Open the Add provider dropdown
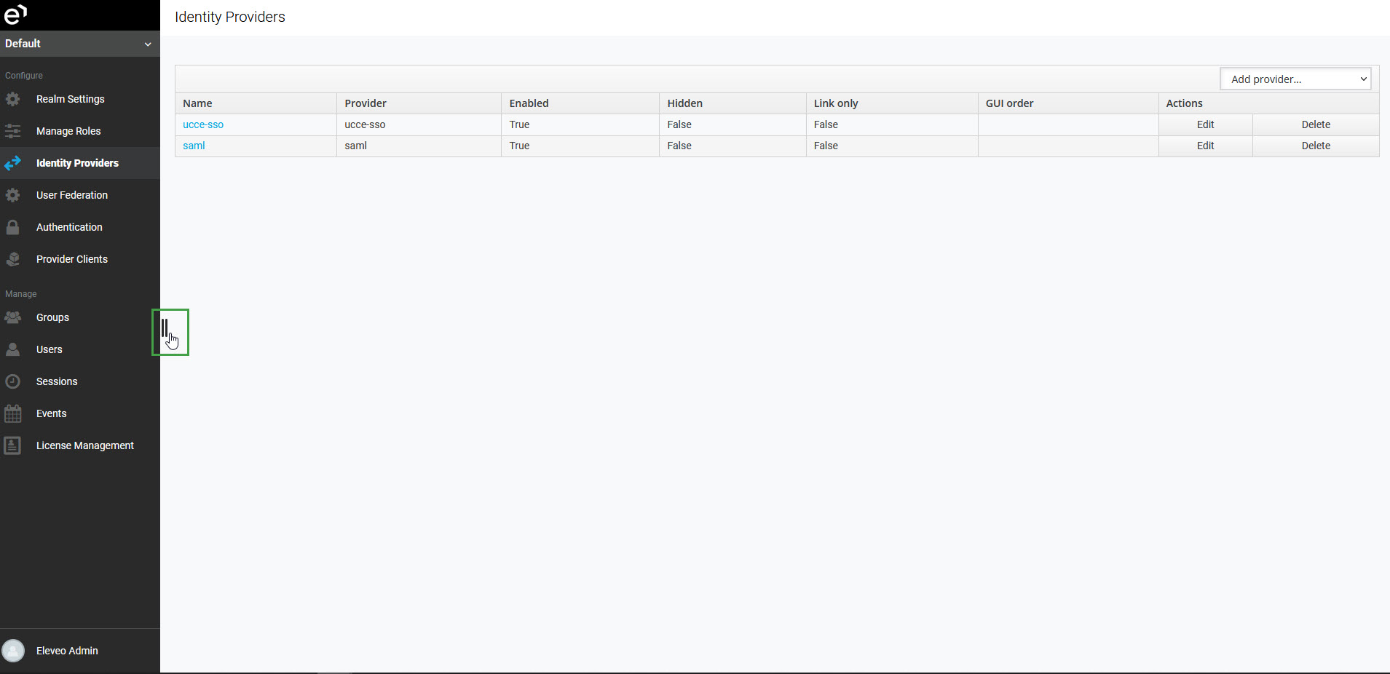The width and height of the screenshot is (1390, 674). tap(1295, 79)
